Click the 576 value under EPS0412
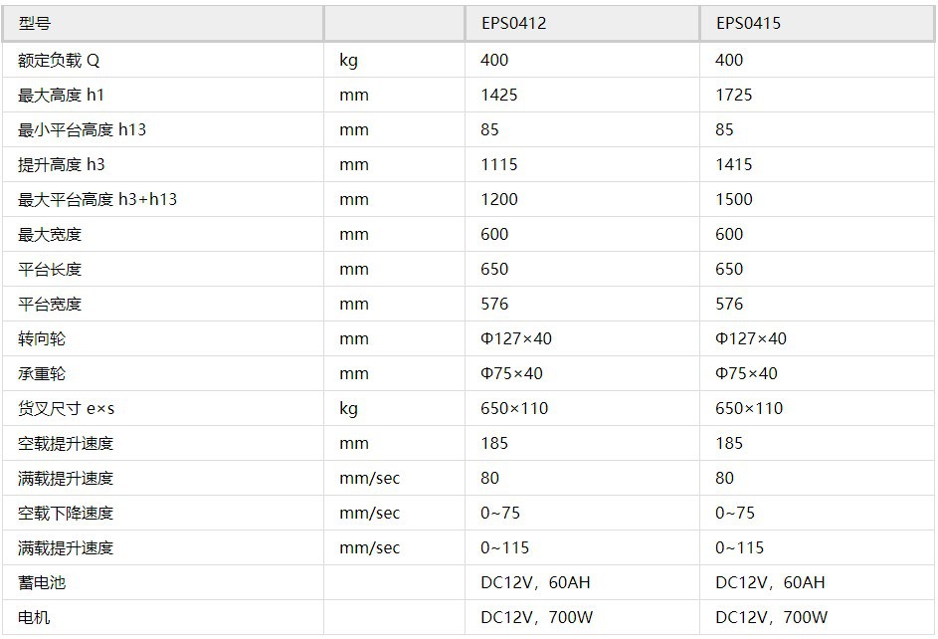 click(x=494, y=304)
